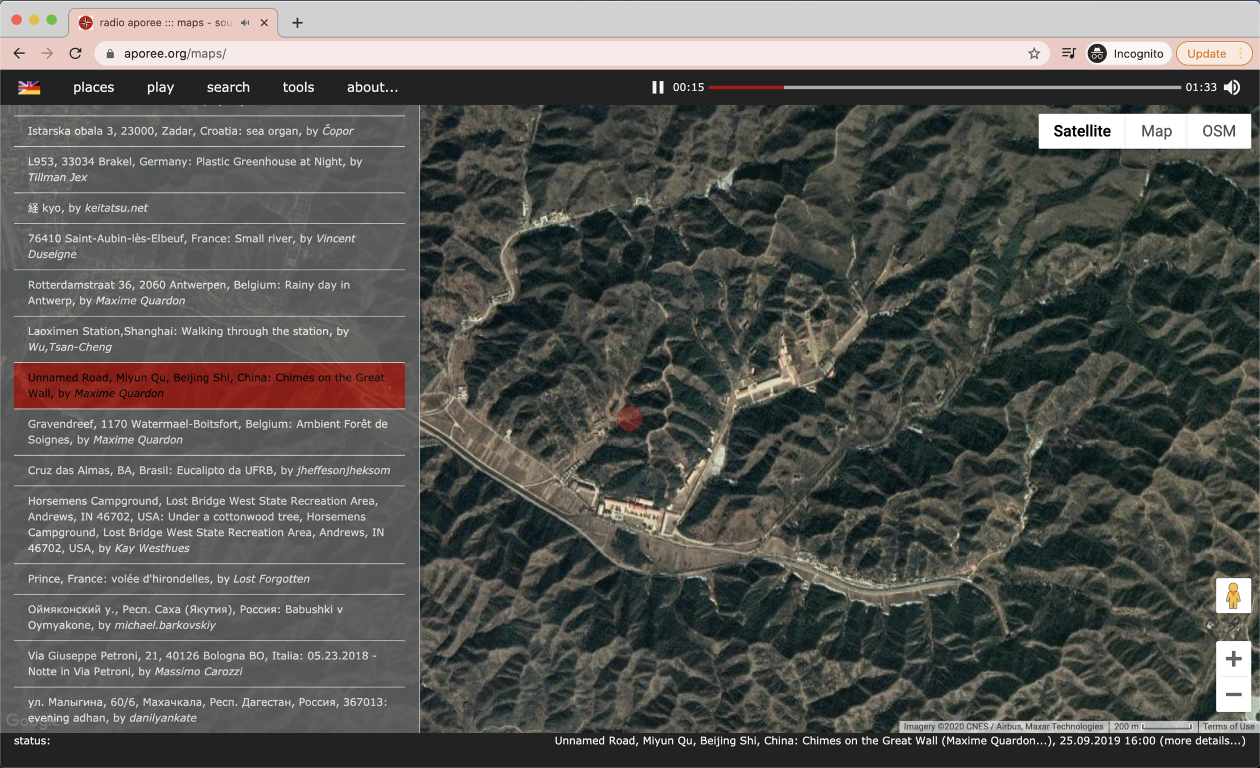The width and height of the screenshot is (1260, 768).
Task: Zoom out the map with minus button
Action: pyautogui.click(x=1233, y=694)
